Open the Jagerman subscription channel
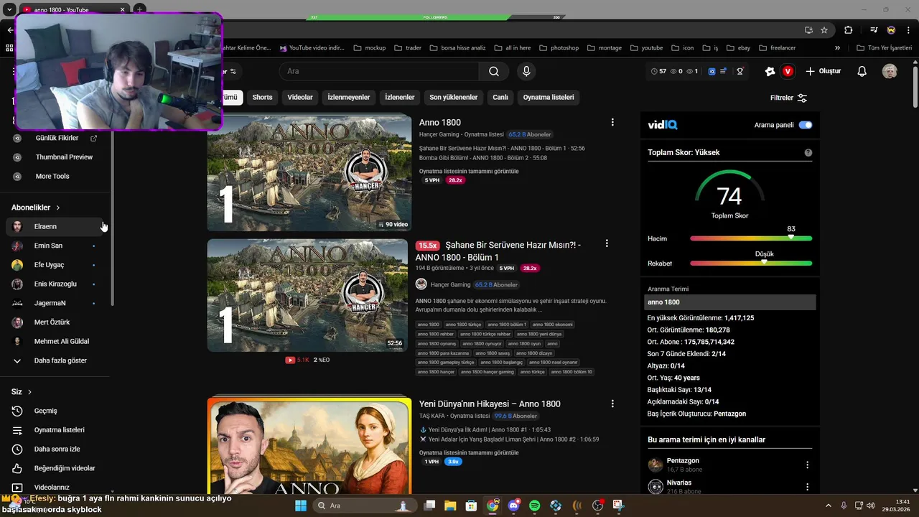Viewport: 919px width, 517px height. coord(56,303)
